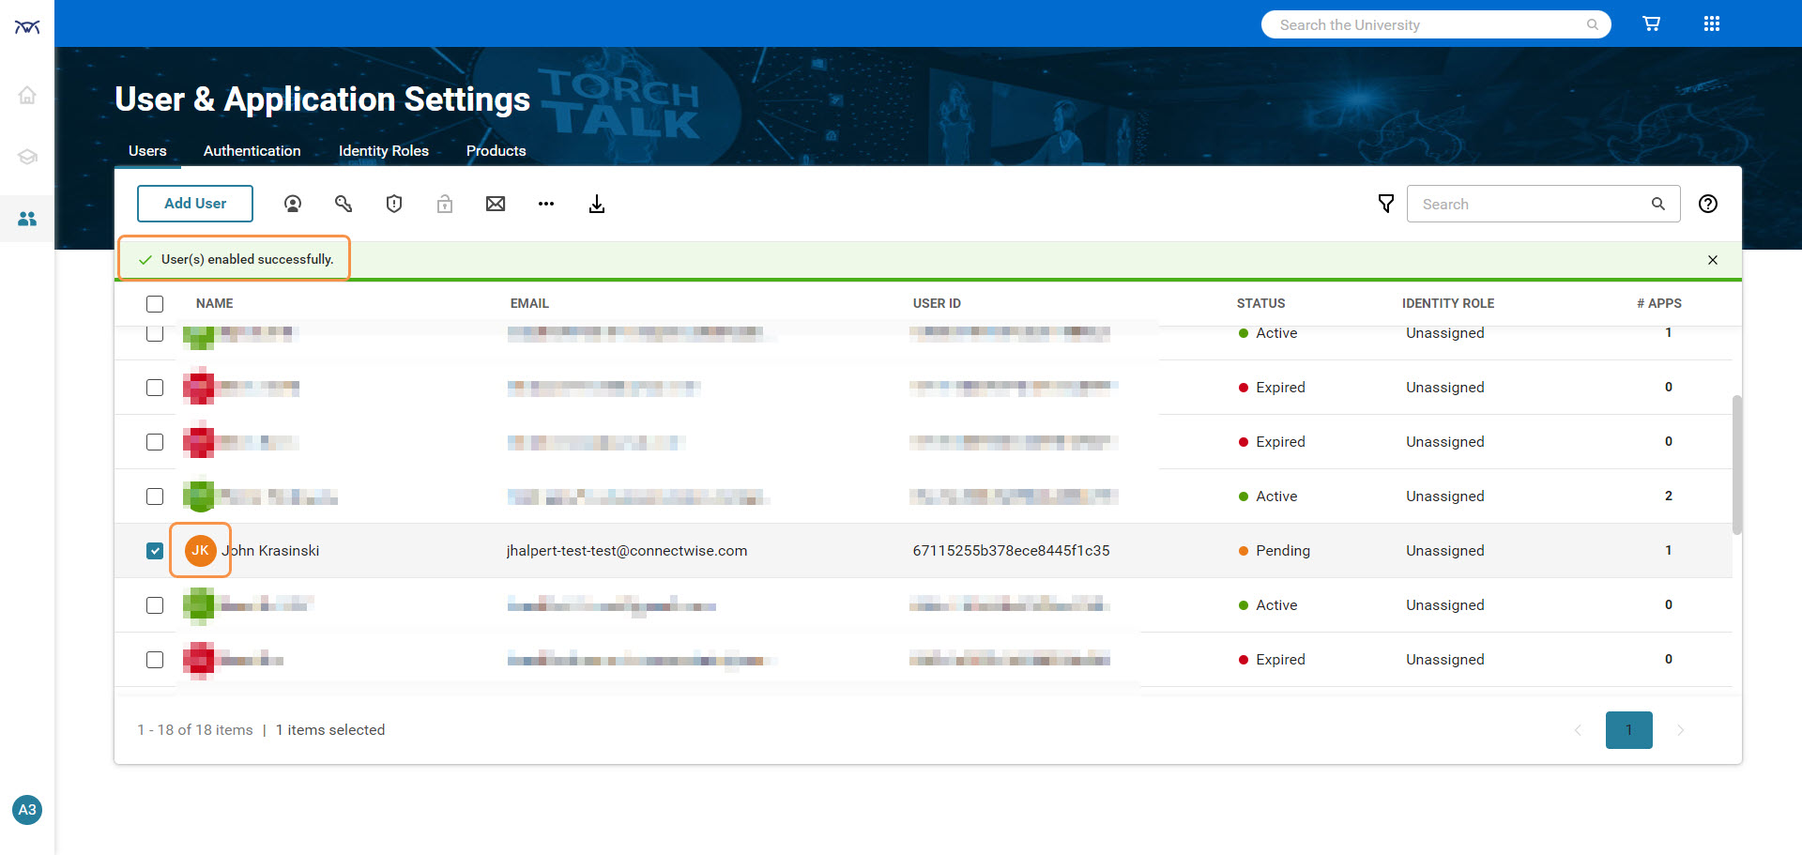Screen dimensions: 1802x855
Task: Click the shield alert icon in toolbar
Action: click(x=394, y=204)
